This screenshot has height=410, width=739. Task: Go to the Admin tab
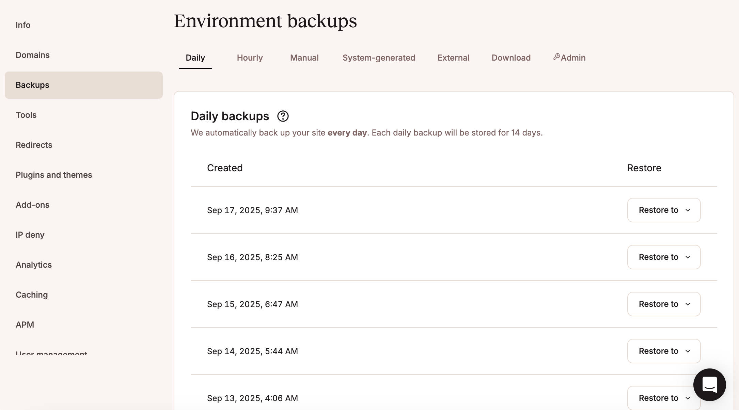573,58
